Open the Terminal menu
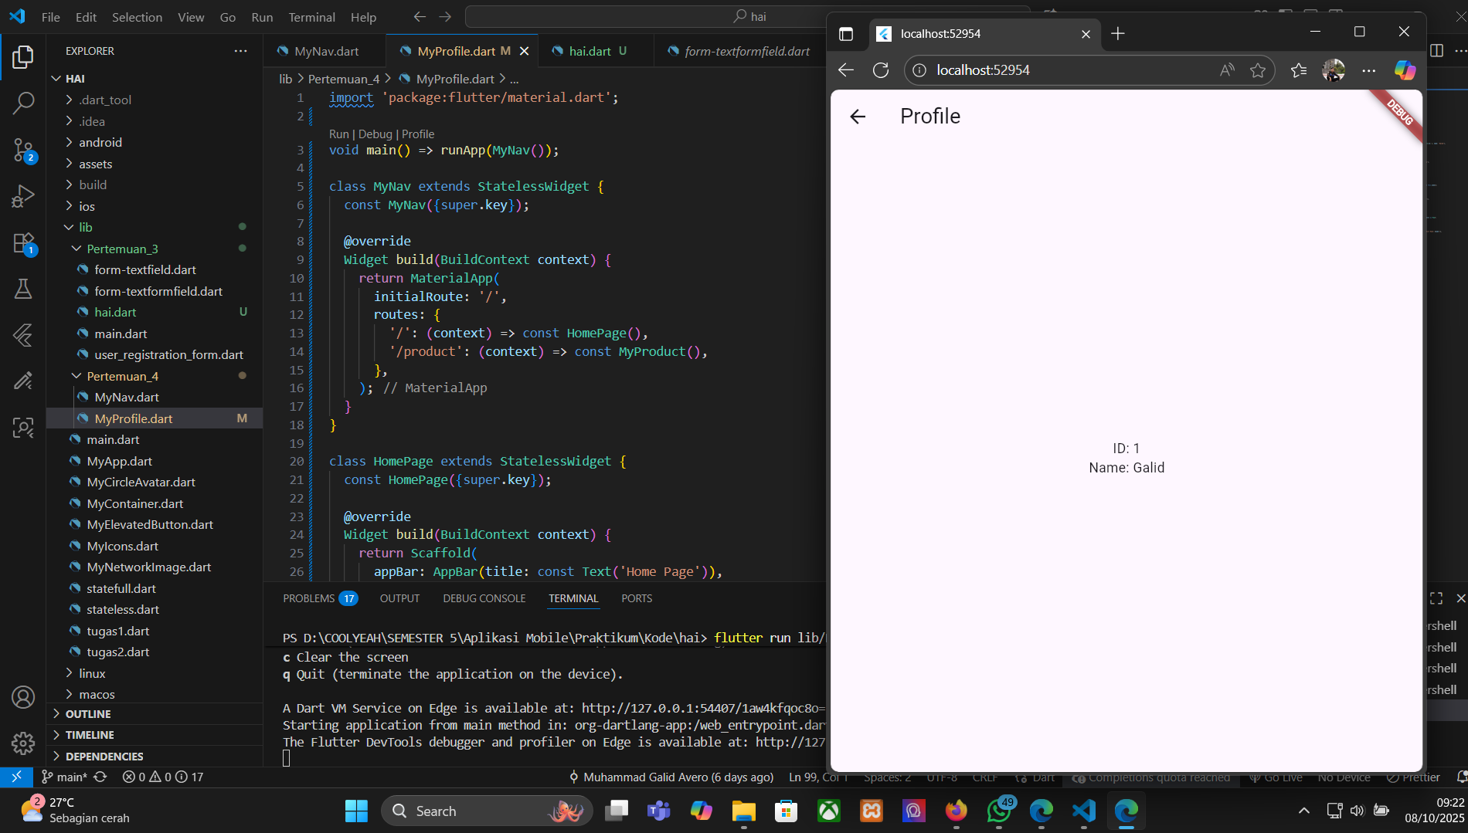This screenshot has height=833, width=1468. (x=311, y=17)
